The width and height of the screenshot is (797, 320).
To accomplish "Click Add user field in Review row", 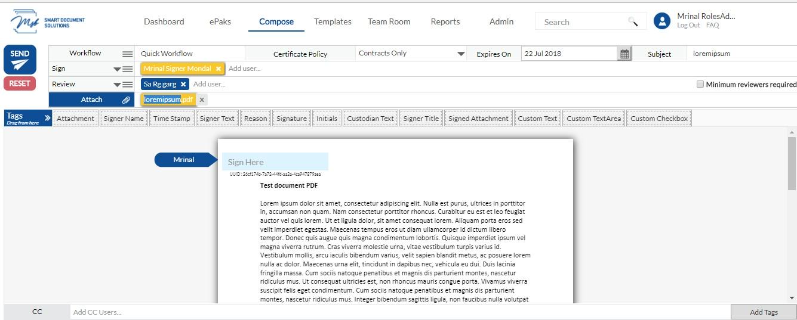I will (209, 84).
